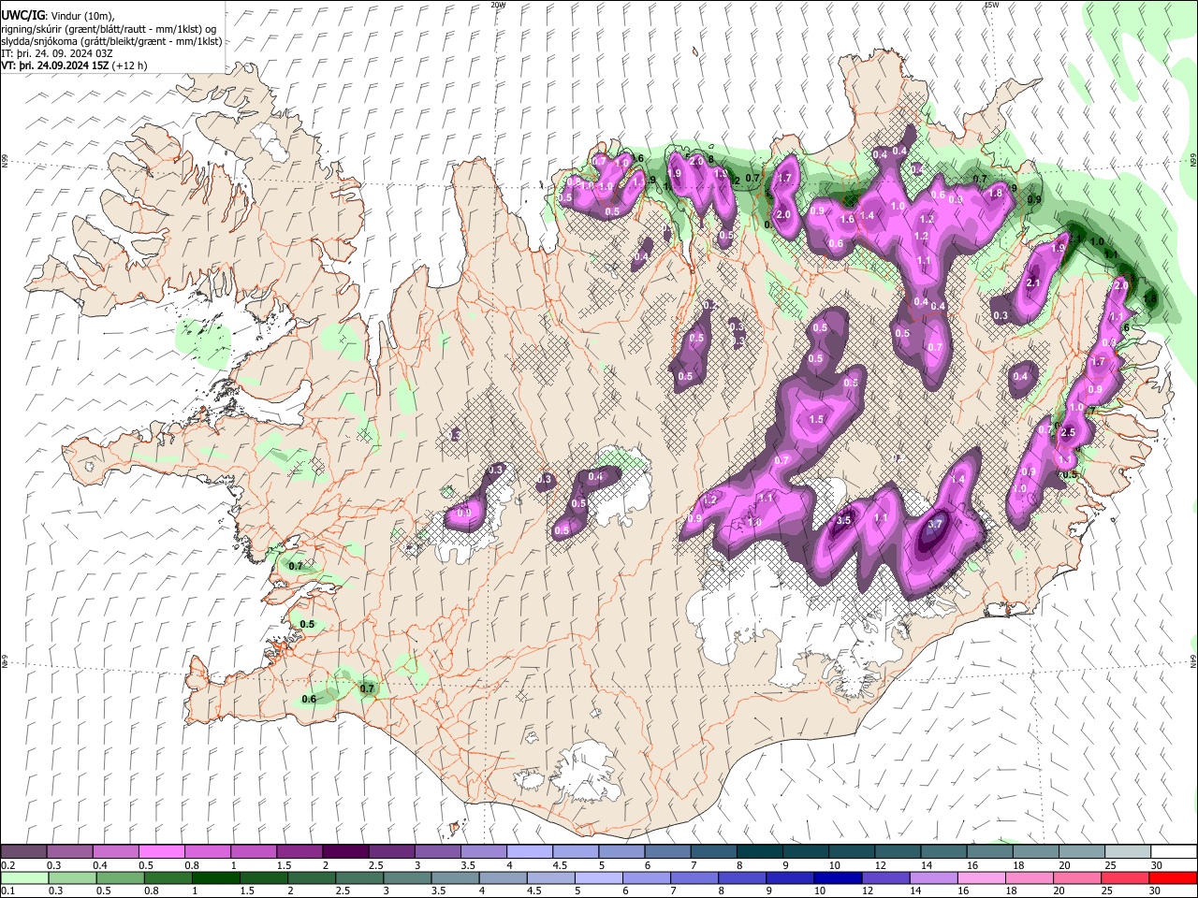The height and width of the screenshot is (898, 1198).
Task: Click the '0.2' label on the purple snow scale
Action: [8, 865]
